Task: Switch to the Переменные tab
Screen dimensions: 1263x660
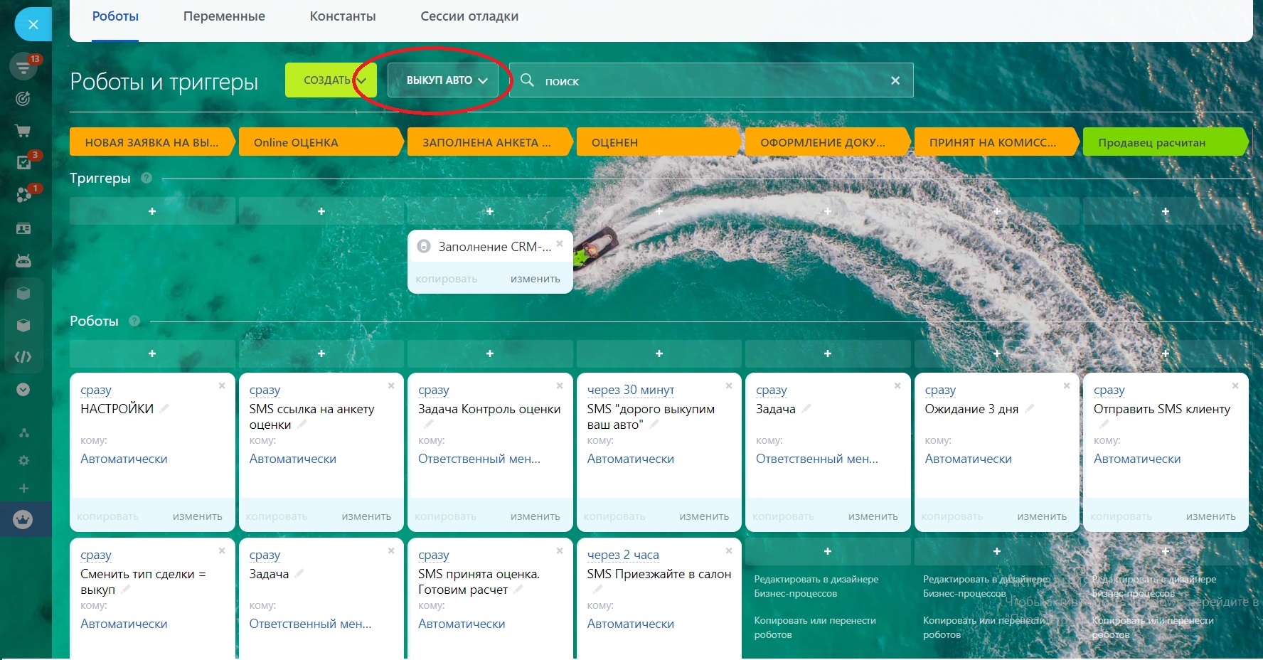Action: pos(224,16)
